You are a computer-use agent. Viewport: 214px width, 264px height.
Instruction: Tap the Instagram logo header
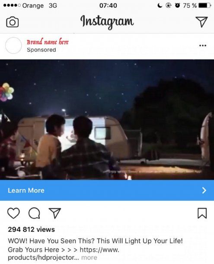coord(107,22)
